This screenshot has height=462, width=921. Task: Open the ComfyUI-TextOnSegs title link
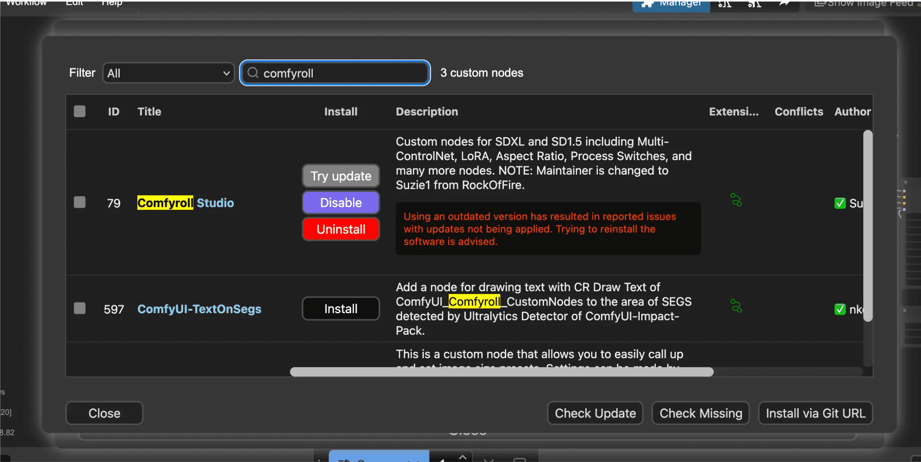(199, 309)
